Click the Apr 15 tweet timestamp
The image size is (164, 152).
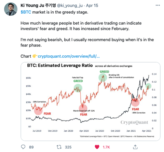[x=92, y=5]
